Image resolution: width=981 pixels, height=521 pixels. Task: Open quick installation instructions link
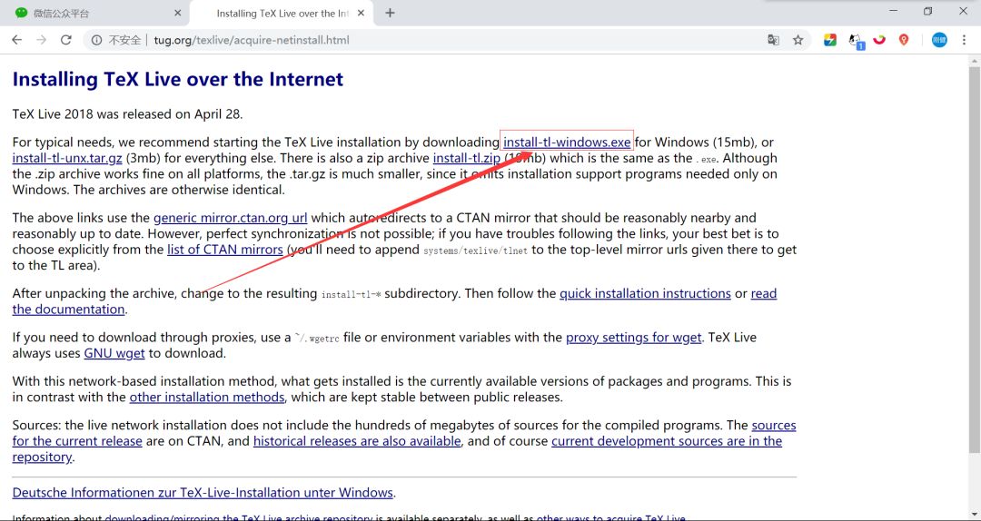645,293
